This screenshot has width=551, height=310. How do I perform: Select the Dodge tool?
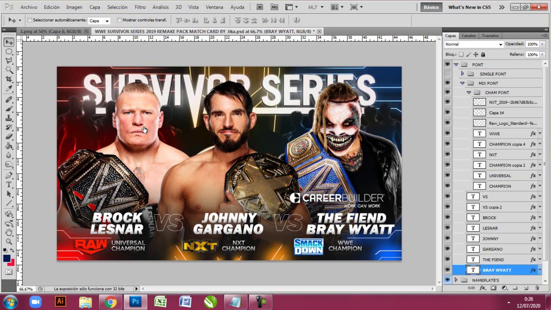(x=9, y=164)
